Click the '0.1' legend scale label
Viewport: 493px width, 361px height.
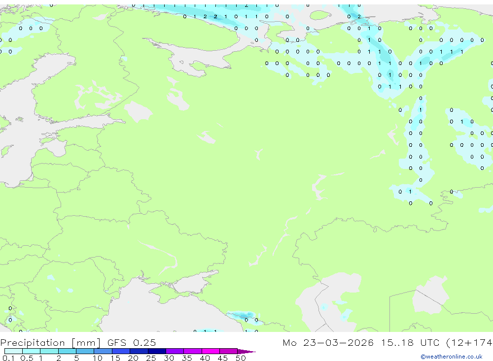pos(8,358)
